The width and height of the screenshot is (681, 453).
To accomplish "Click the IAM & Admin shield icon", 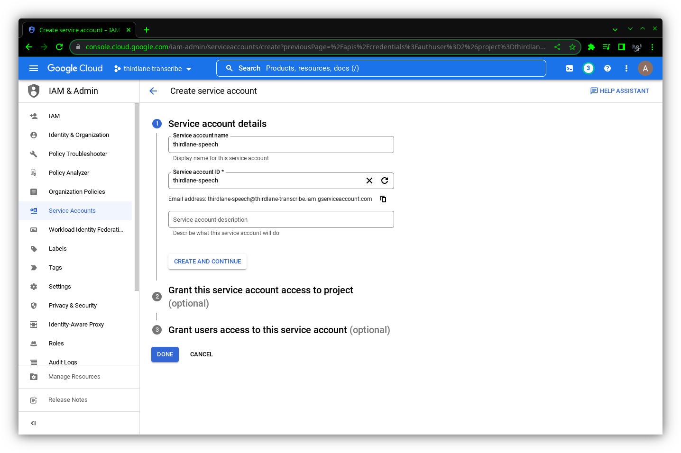I will coord(34,91).
